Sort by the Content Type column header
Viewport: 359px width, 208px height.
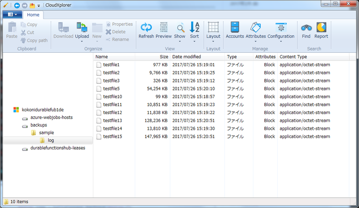[x=313, y=57]
